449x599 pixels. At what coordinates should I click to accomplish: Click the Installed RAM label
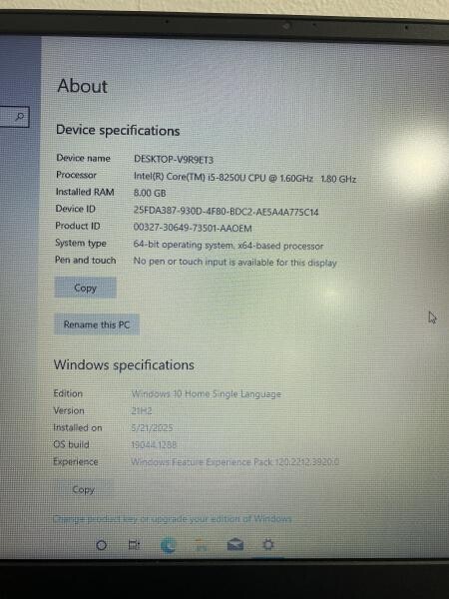85,192
